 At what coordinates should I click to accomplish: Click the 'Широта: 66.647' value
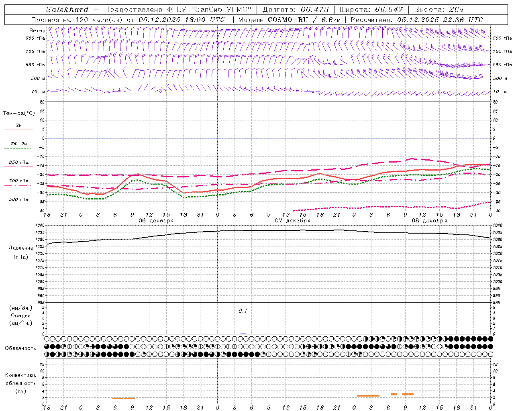click(x=371, y=10)
